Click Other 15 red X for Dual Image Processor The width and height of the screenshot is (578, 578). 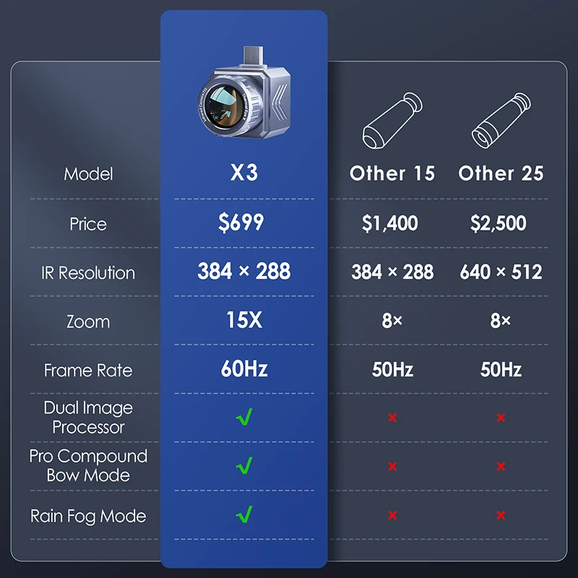[392, 418]
